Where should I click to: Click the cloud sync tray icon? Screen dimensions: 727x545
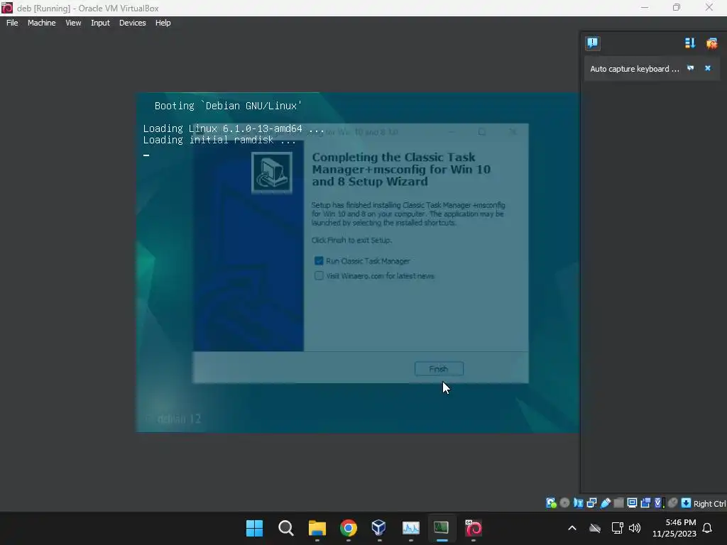coord(595,528)
